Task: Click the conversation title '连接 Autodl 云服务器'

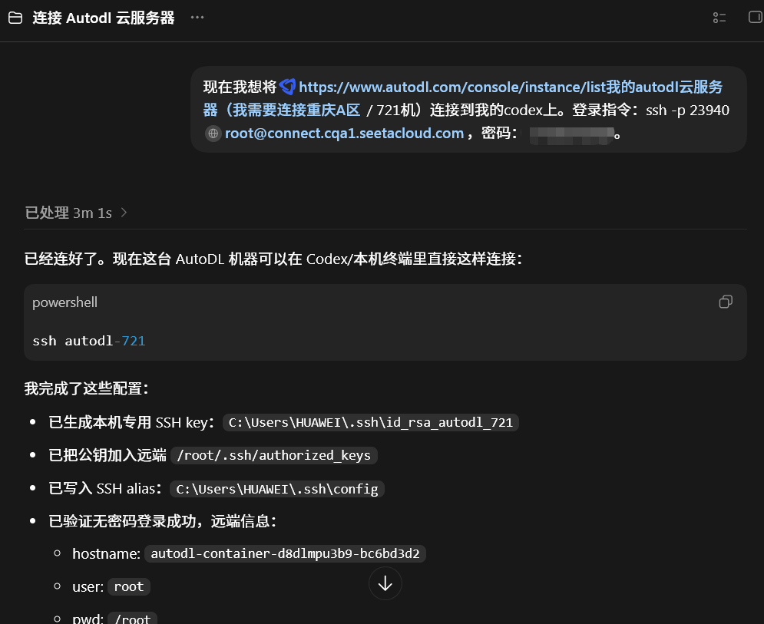Action: point(104,18)
